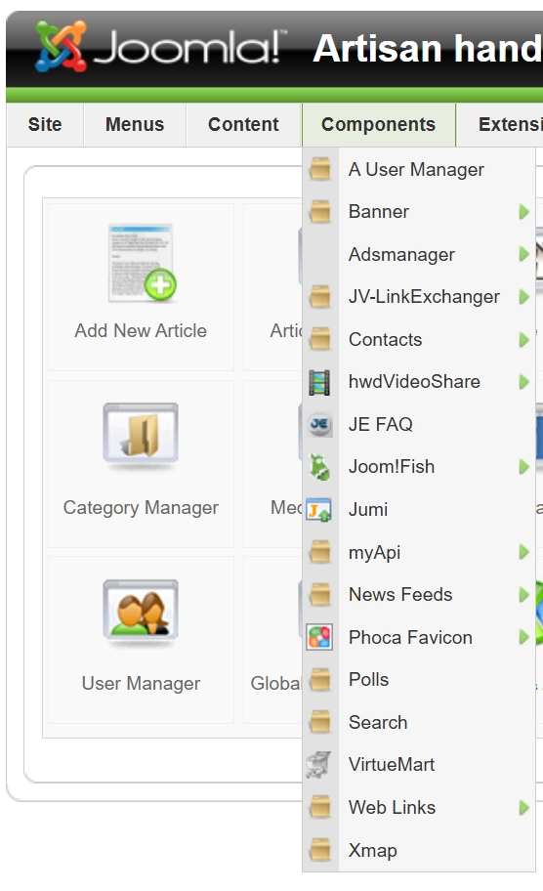Click the User Manager people icon
The height and width of the screenshot is (891, 543).
[141, 612]
